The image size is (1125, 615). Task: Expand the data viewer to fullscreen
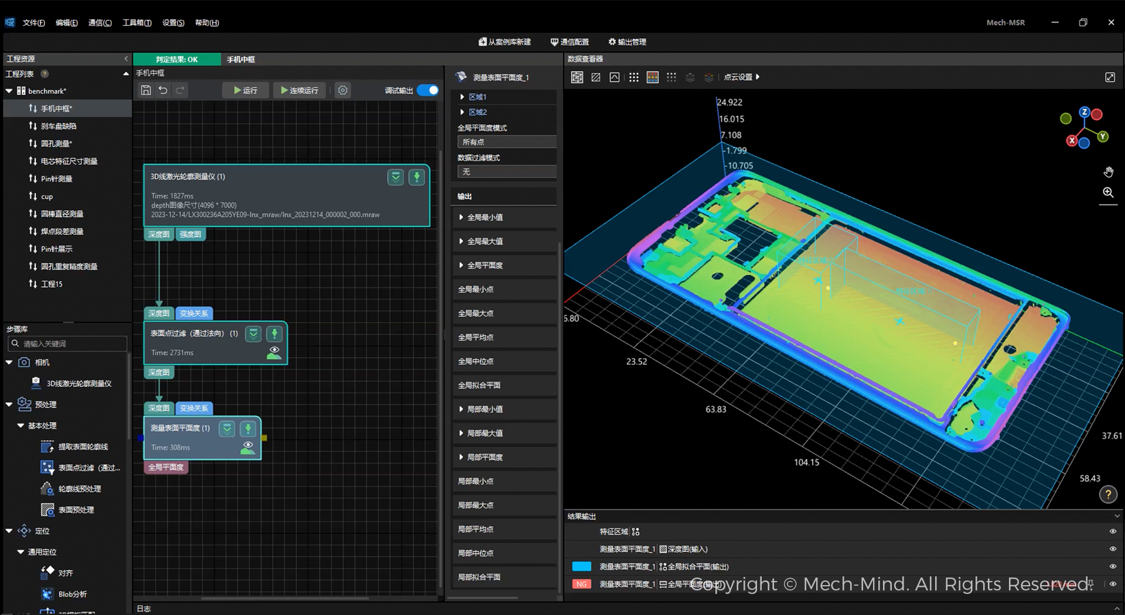tap(1110, 77)
